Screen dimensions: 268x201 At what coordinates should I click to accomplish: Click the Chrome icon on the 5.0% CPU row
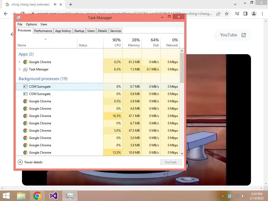25,131
